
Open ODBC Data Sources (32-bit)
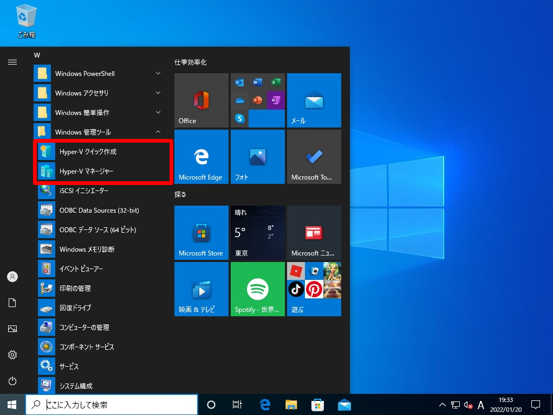click(x=102, y=210)
